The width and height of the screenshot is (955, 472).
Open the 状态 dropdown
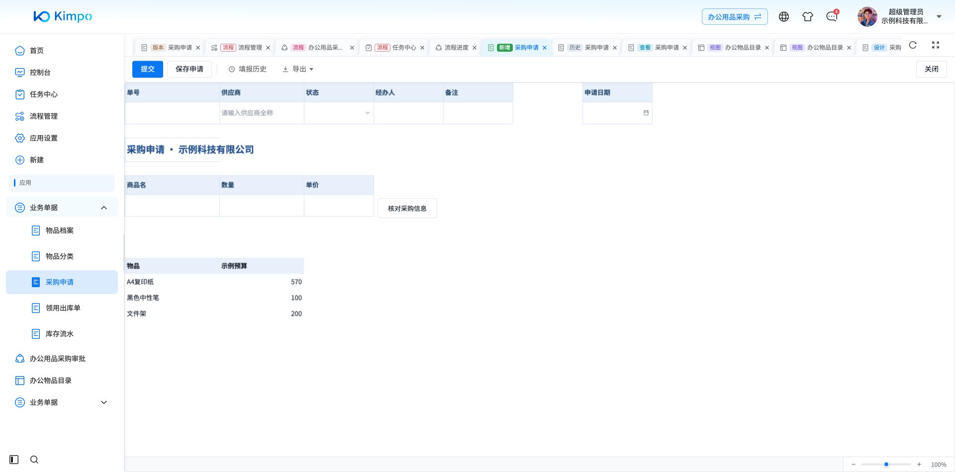click(x=339, y=113)
